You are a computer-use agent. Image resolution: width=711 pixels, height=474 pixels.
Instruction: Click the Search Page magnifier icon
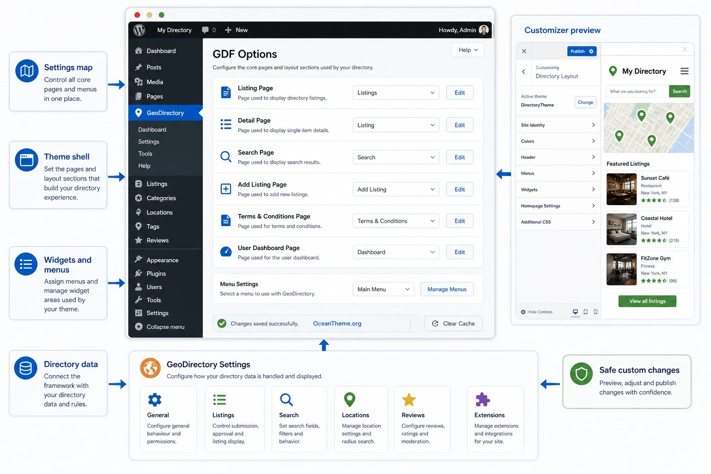[x=226, y=157]
